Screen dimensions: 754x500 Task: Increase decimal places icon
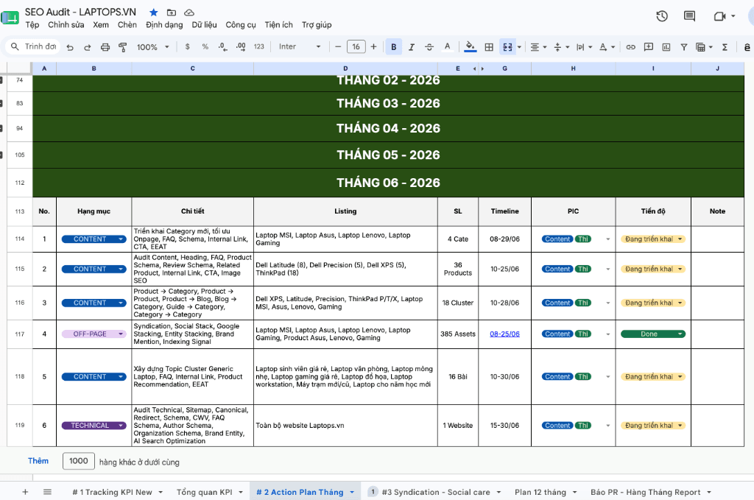pyautogui.click(x=241, y=46)
